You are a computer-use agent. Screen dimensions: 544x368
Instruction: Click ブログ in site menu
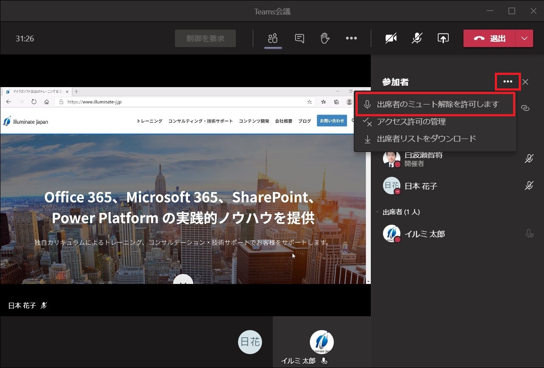(305, 121)
